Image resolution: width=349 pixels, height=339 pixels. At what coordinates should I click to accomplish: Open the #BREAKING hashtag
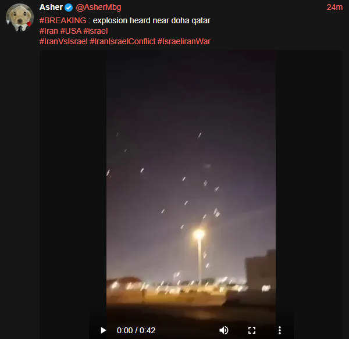pyautogui.click(x=63, y=20)
